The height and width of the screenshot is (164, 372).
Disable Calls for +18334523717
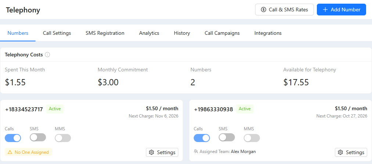coord(13,138)
